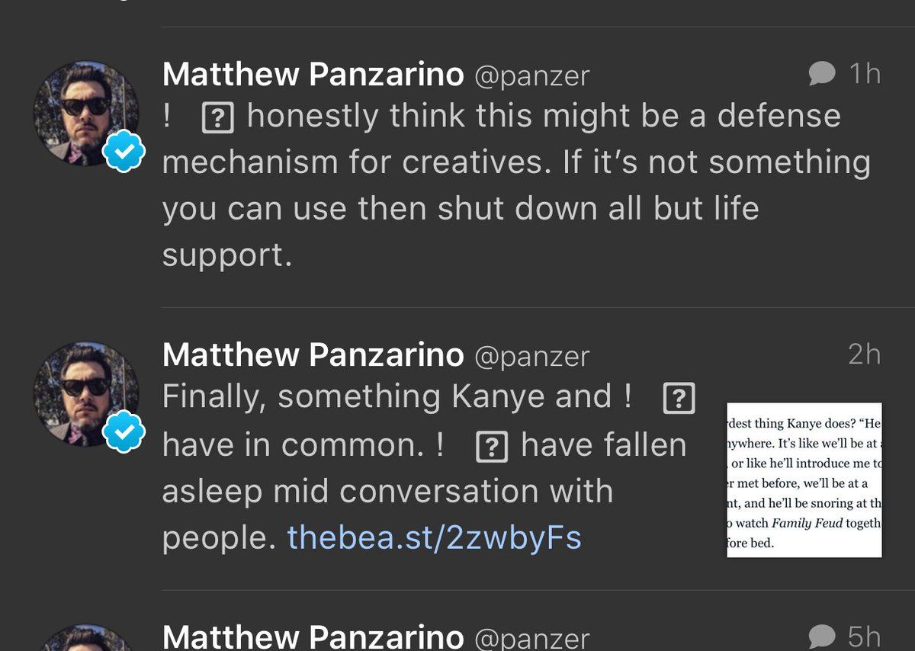The width and height of the screenshot is (915, 651).
Task: Click the @panzer handle on the 2h tweet
Action: (532, 355)
